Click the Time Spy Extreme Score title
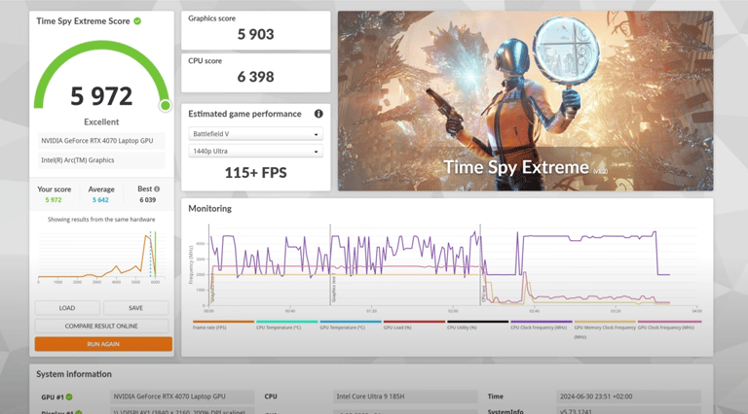Viewport: 748px width, 414px height. pos(83,21)
